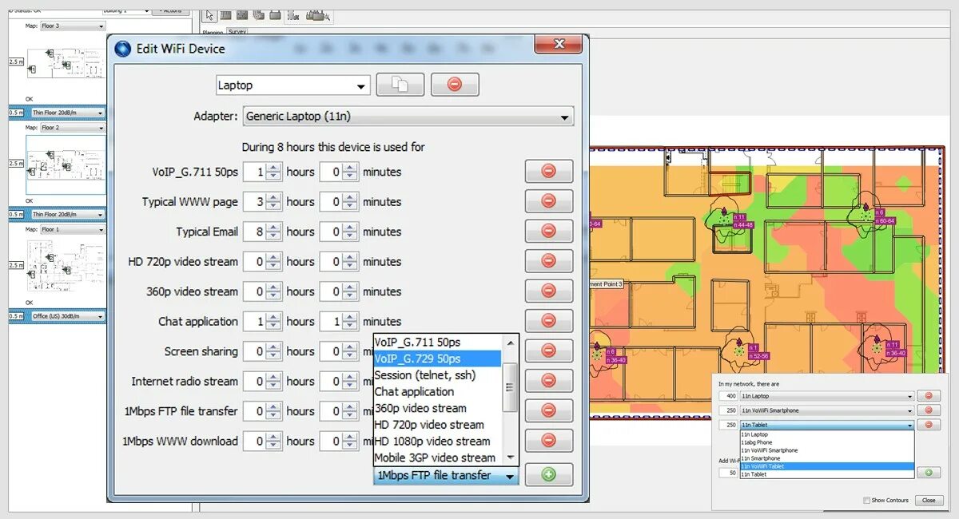Select 11n Smartphone in device list
This screenshot has width=959, height=519.
point(826,458)
